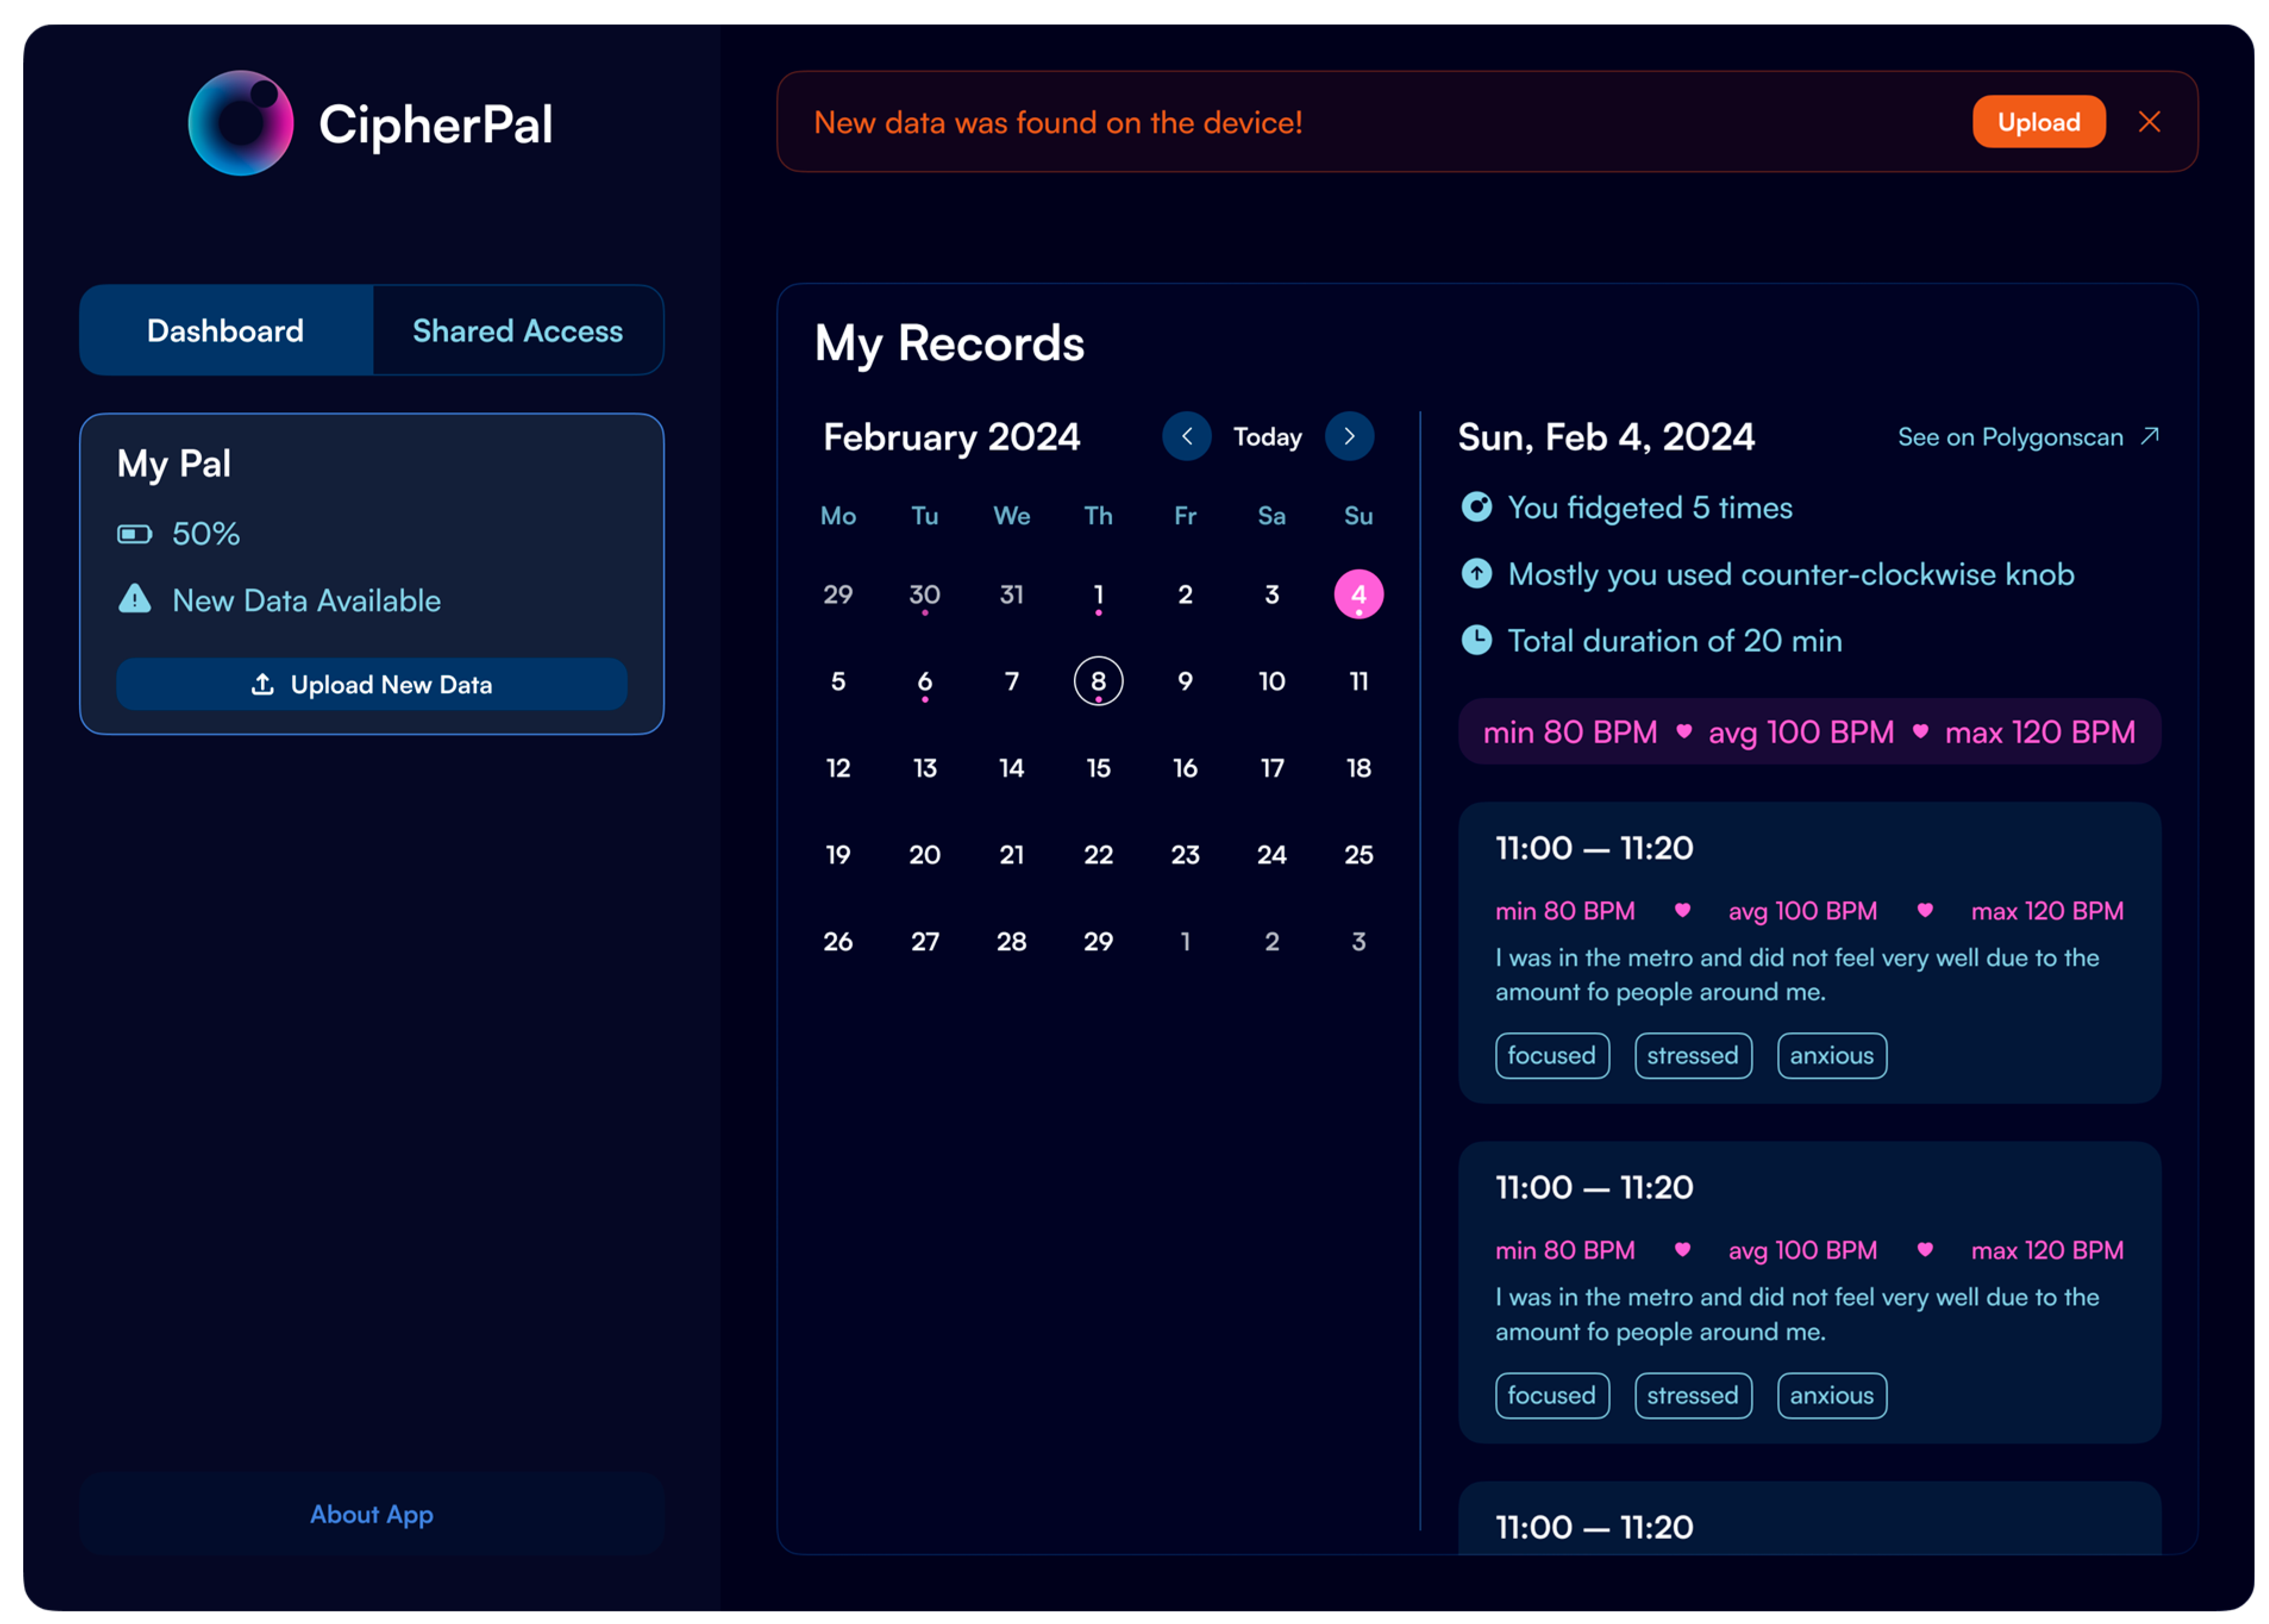Image resolution: width=2269 pixels, height=1624 pixels.
Task: Advance to next month with the right chevron
Action: tap(1350, 436)
